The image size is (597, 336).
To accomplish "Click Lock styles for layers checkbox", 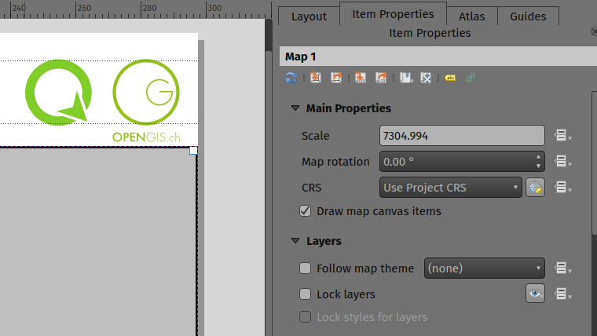I will pyautogui.click(x=305, y=316).
